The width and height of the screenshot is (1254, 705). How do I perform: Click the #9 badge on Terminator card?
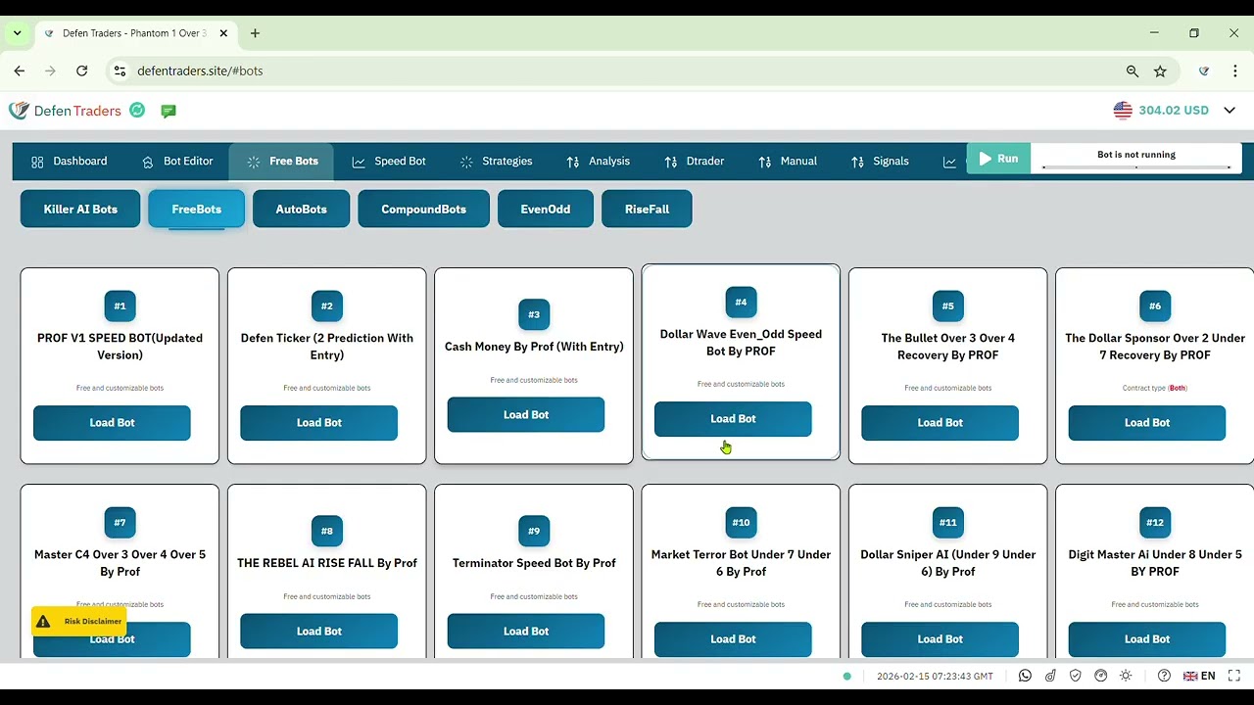pos(534,531)
